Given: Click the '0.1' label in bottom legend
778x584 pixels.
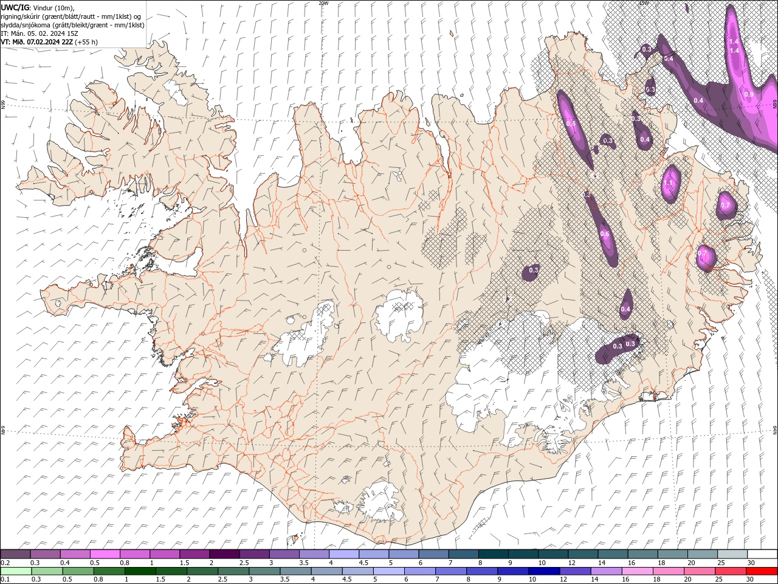Looking at the screenshot, I should point(5,580).
